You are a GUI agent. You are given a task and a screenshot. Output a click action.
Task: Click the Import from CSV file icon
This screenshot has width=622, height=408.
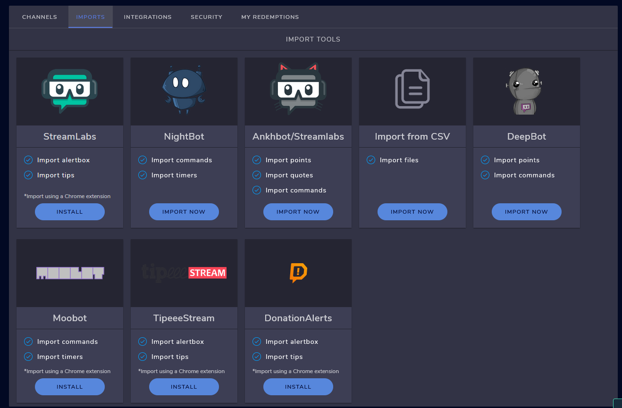click(412, 89)
